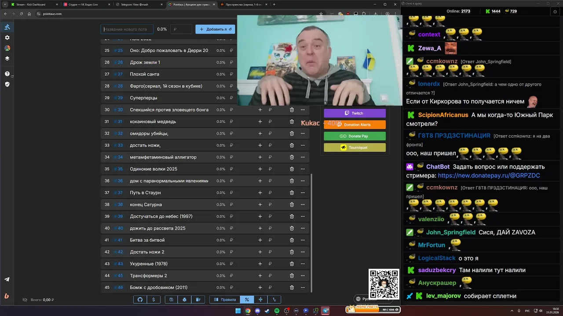Click the bug report icon in bottom toolbar
The height and width of the screenshot is (316, 563).
pyautogui.click(x=184, y=299)
